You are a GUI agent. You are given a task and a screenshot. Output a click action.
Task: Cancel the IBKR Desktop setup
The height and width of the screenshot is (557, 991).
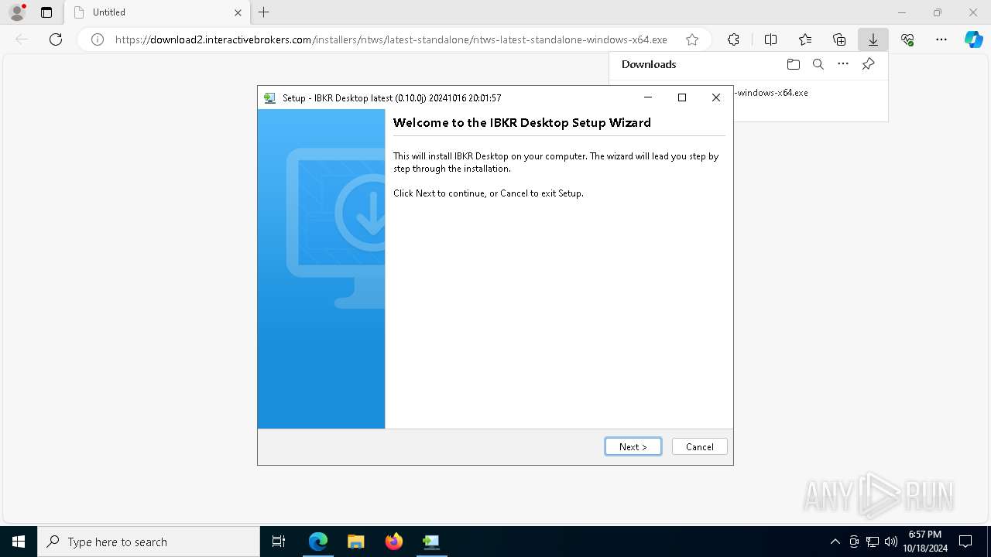click(699, 446)
